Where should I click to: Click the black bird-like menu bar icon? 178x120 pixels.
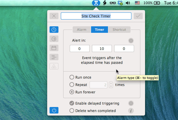[104, 3]
